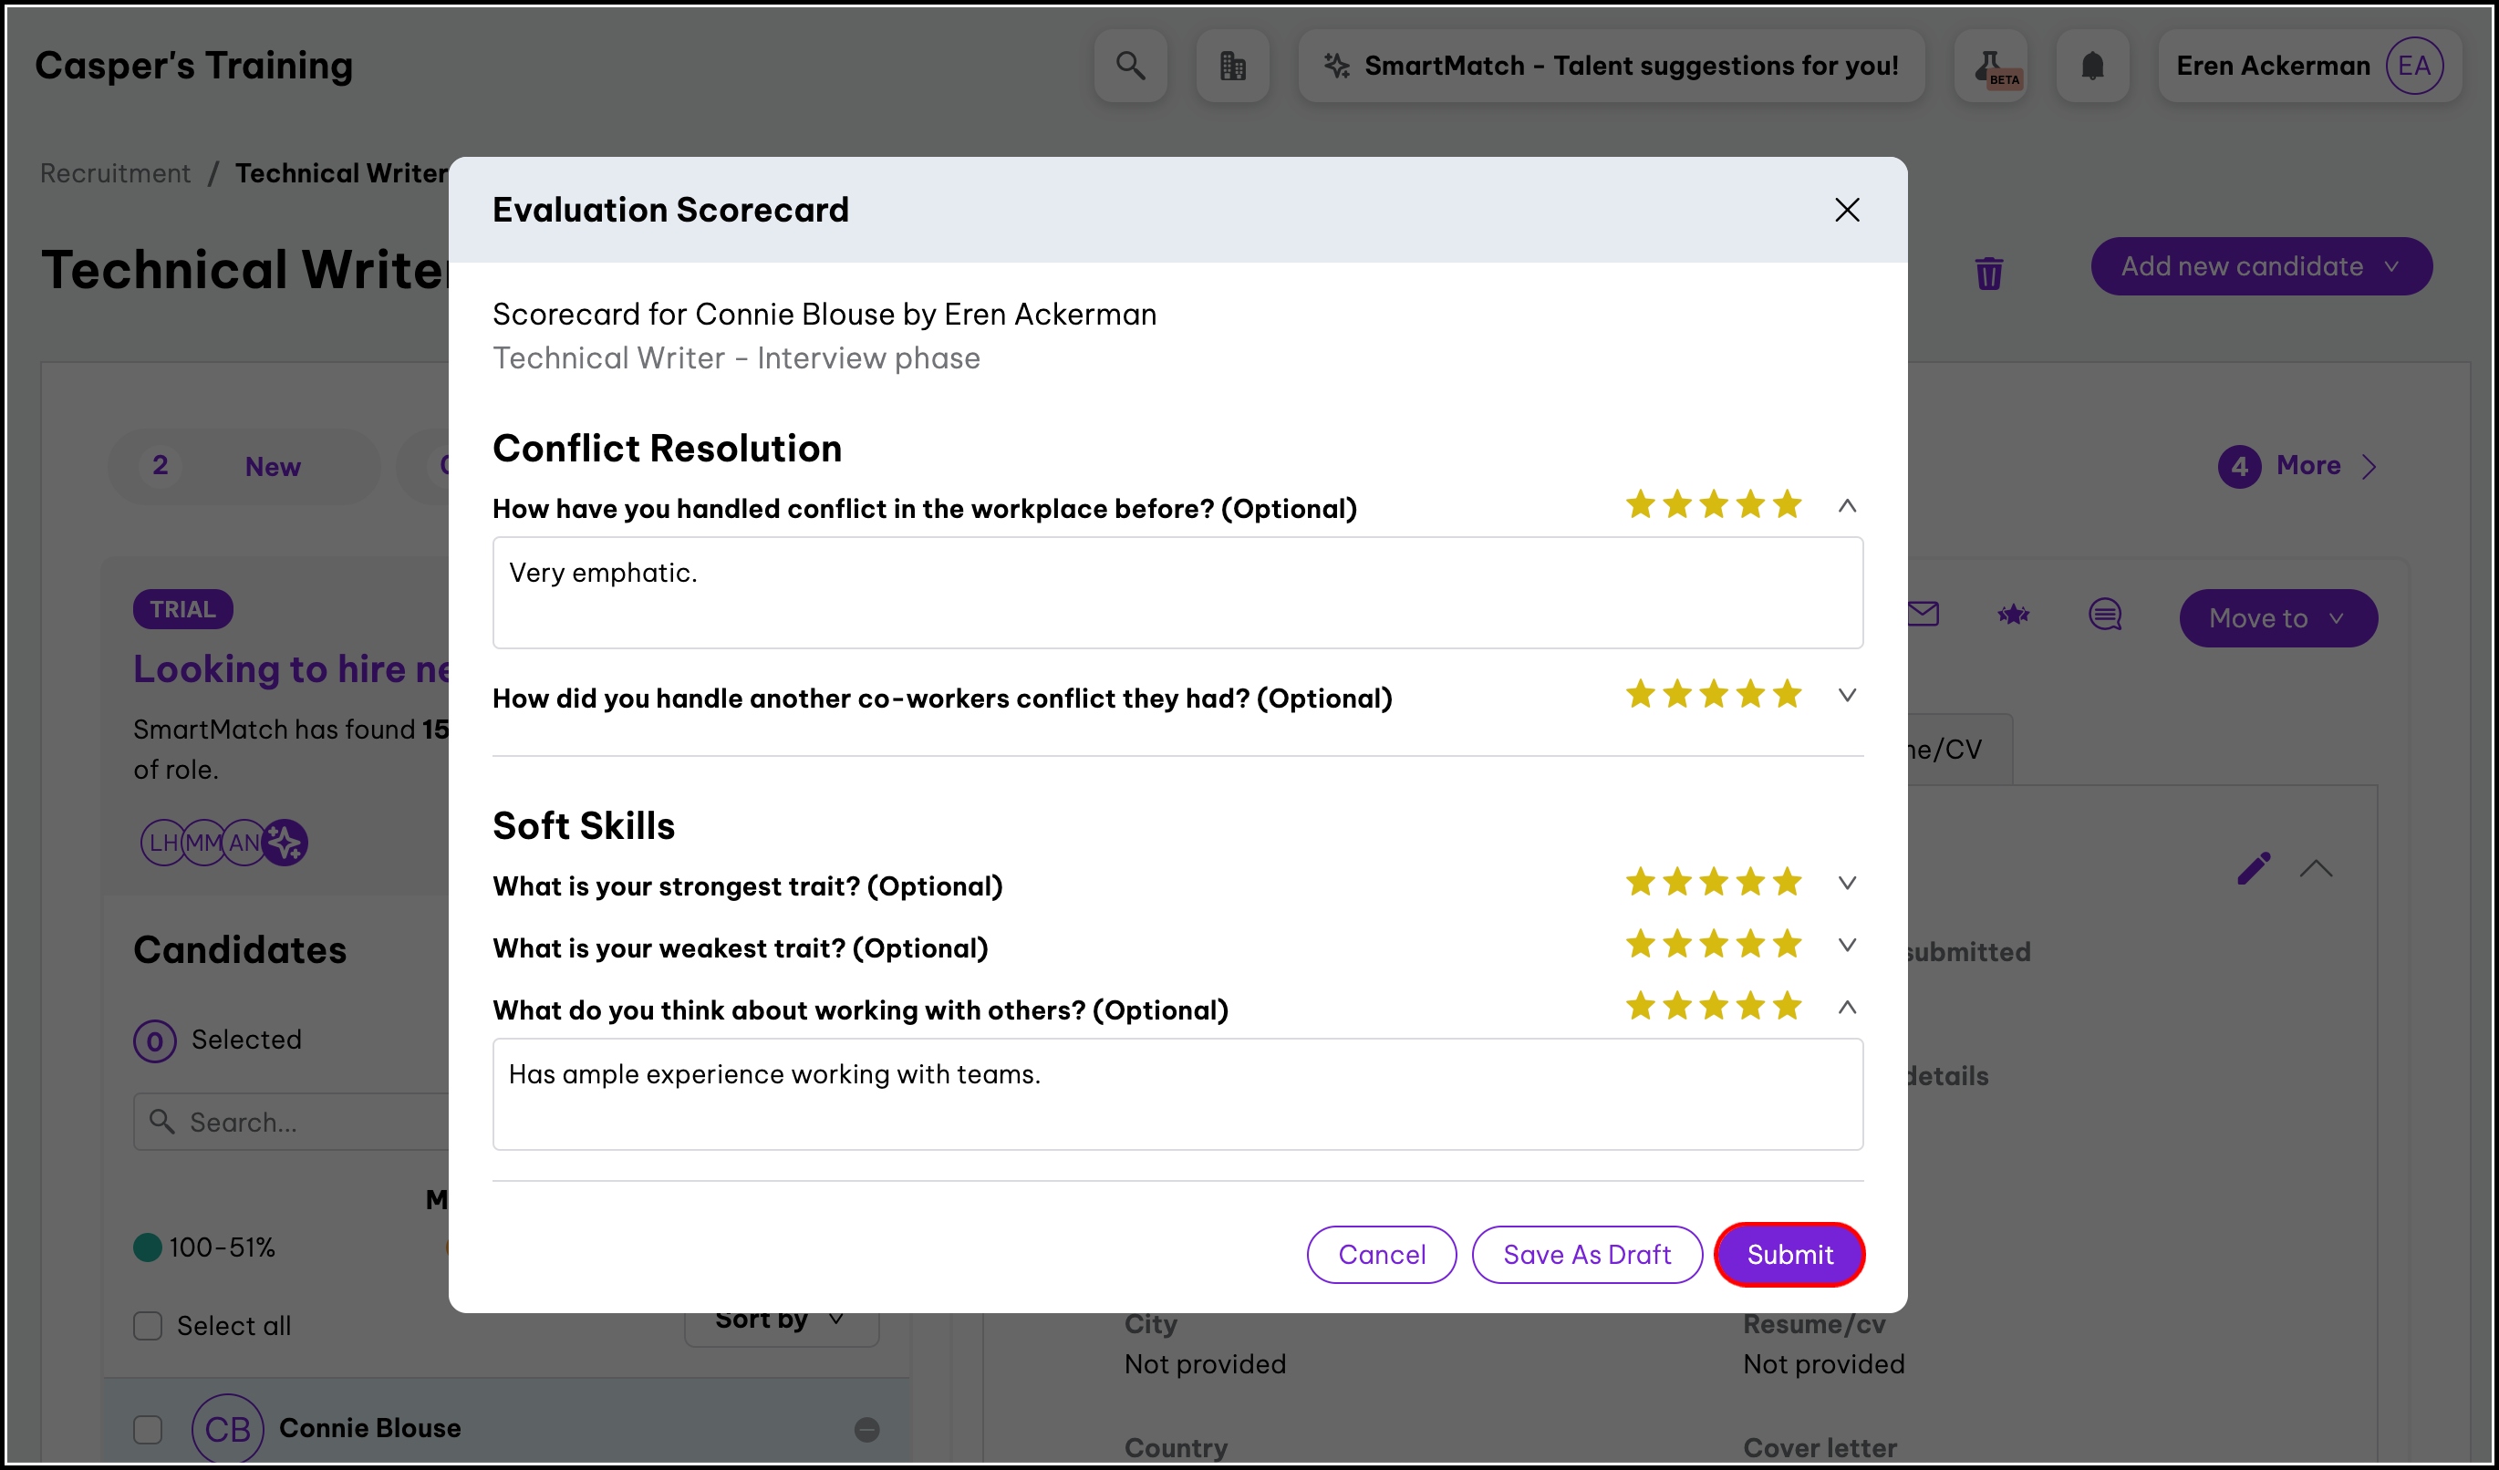Check the Connie Blouse candidate checkbox
This screenshot has height=1470, width=2499.
click(148, 1428)
